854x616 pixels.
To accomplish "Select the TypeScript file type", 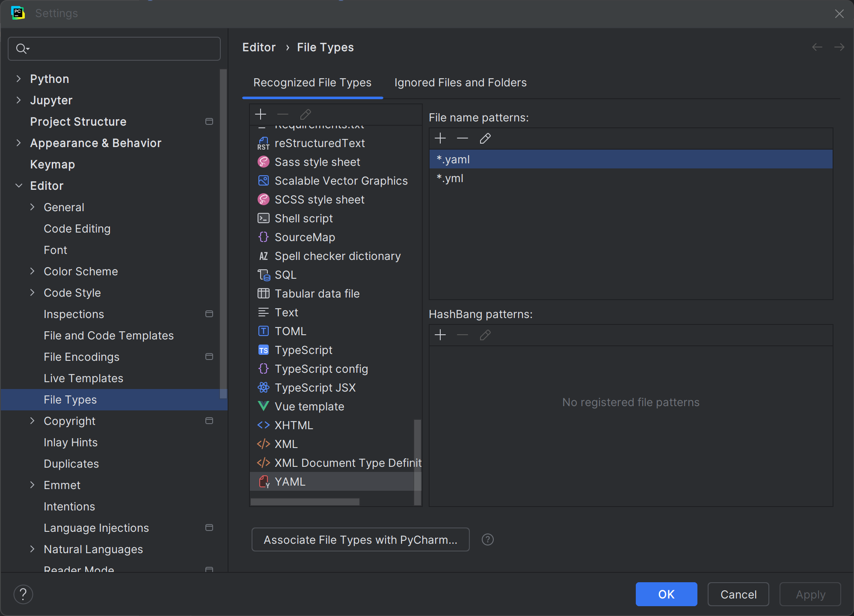I will click(303, 350).
